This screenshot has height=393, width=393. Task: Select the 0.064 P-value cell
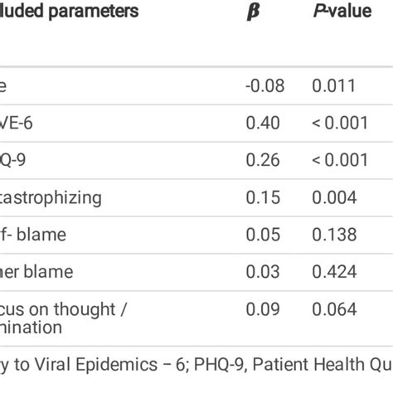[x=334, y=309]
